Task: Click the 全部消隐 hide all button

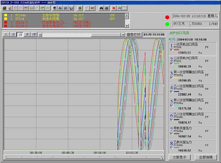Action: click(206, 157)
